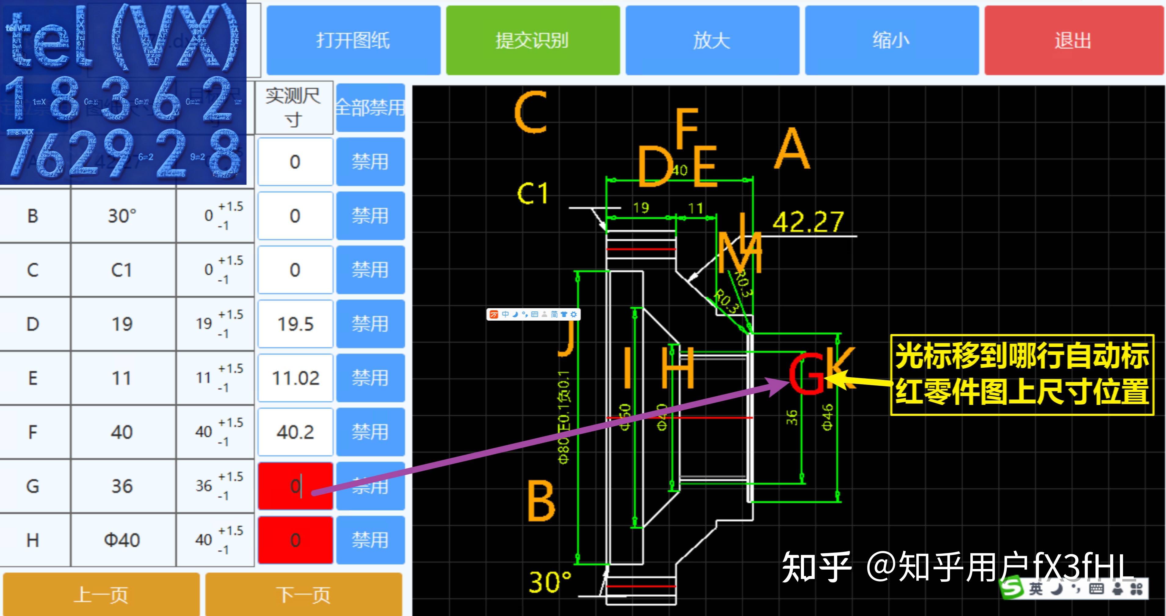This screenshot has height=616, width=1166.
Task: Click the 36 +1.5/-1 tolerance cell in row G
Action: (x=215, y=486)
